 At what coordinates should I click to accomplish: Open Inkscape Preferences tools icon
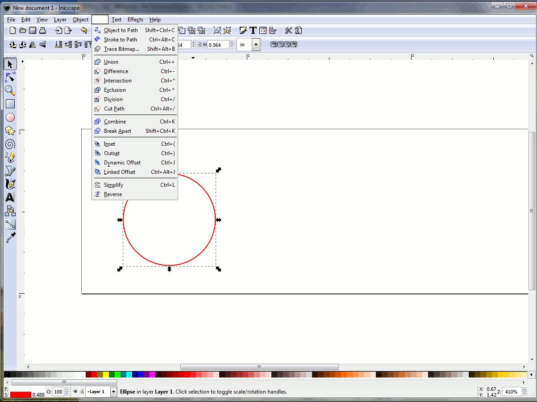pos(288,30)
